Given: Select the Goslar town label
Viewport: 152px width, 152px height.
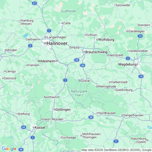Looking at the screenshot, I should click(85, 81).
